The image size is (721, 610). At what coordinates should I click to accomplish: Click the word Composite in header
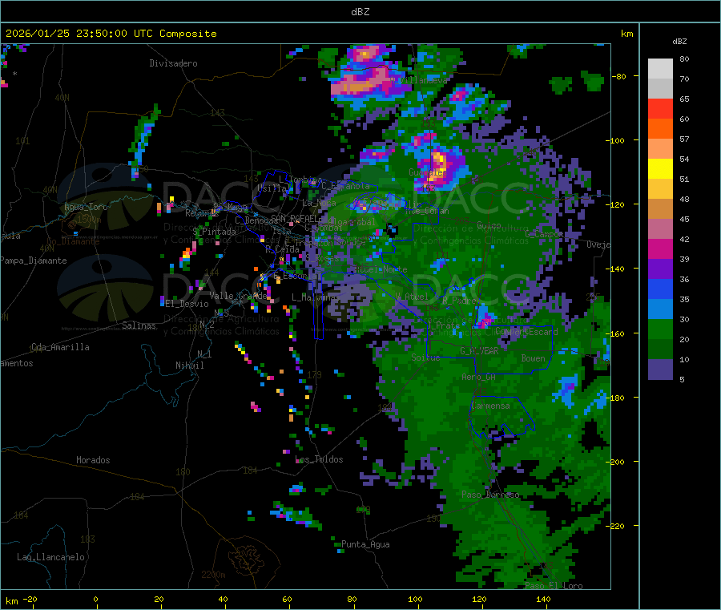188,34
